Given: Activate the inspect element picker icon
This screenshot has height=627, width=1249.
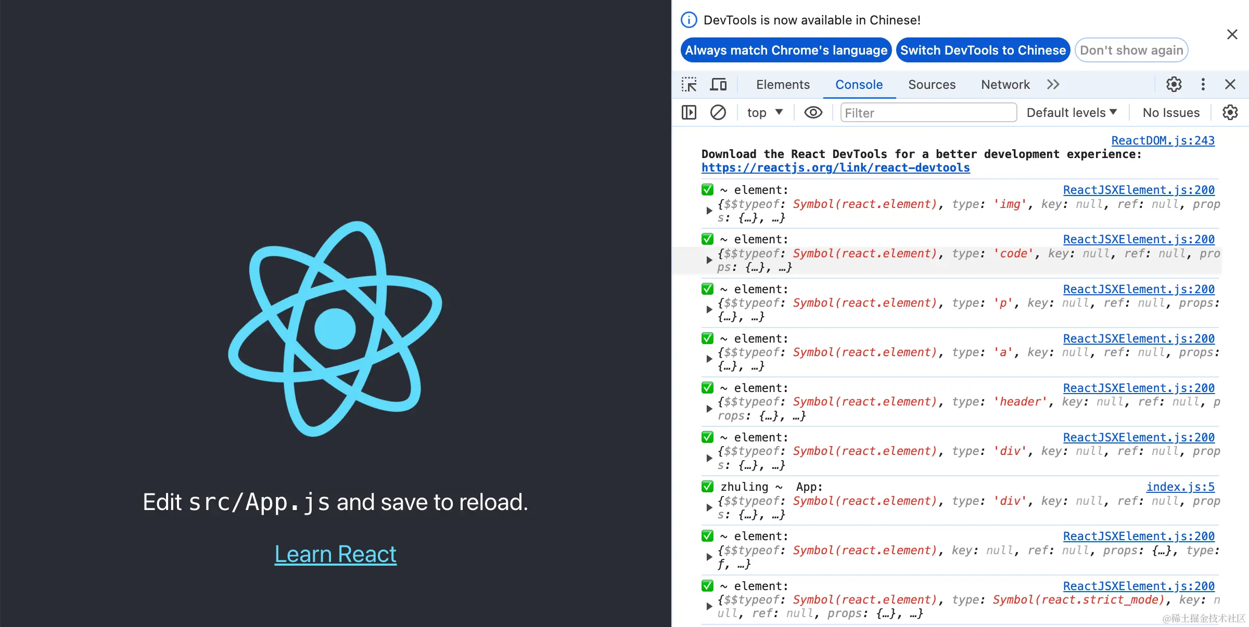Looking at the screenshot, I should coord(689,84).
